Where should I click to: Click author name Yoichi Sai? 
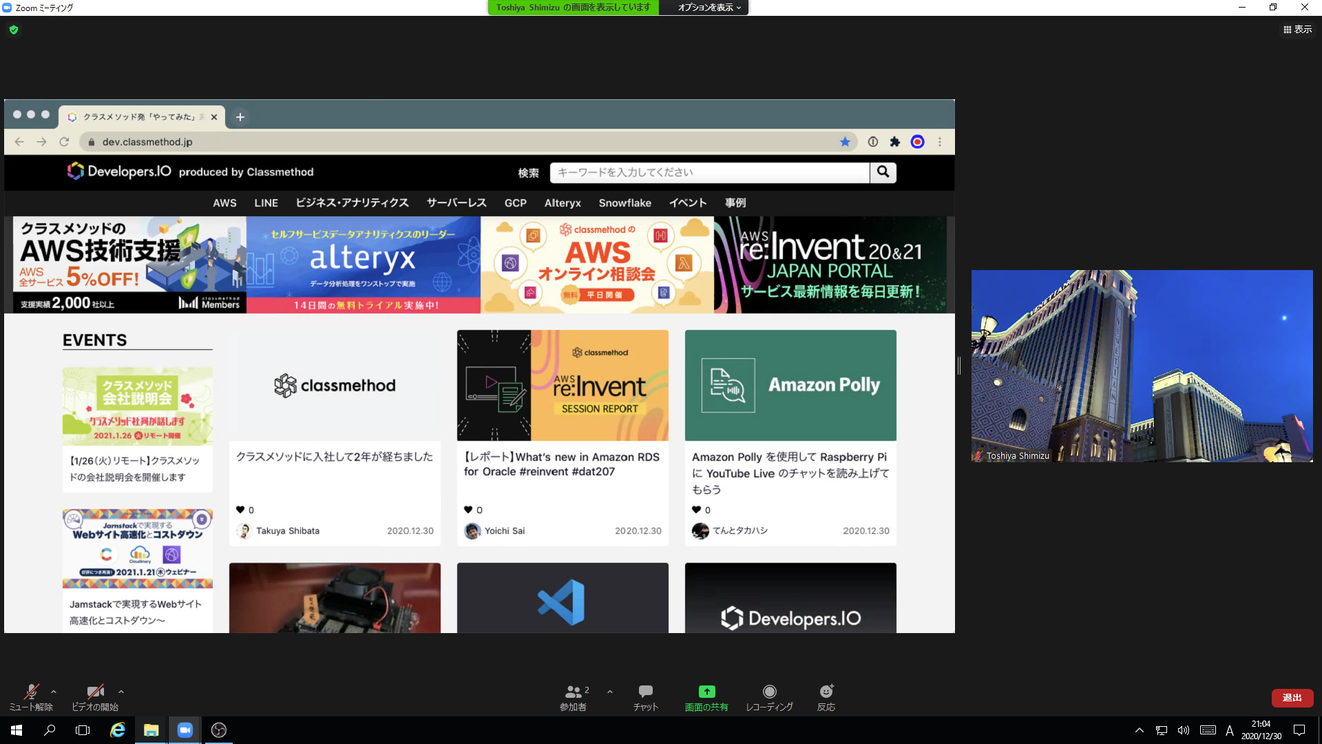click(x=505, y=531)
